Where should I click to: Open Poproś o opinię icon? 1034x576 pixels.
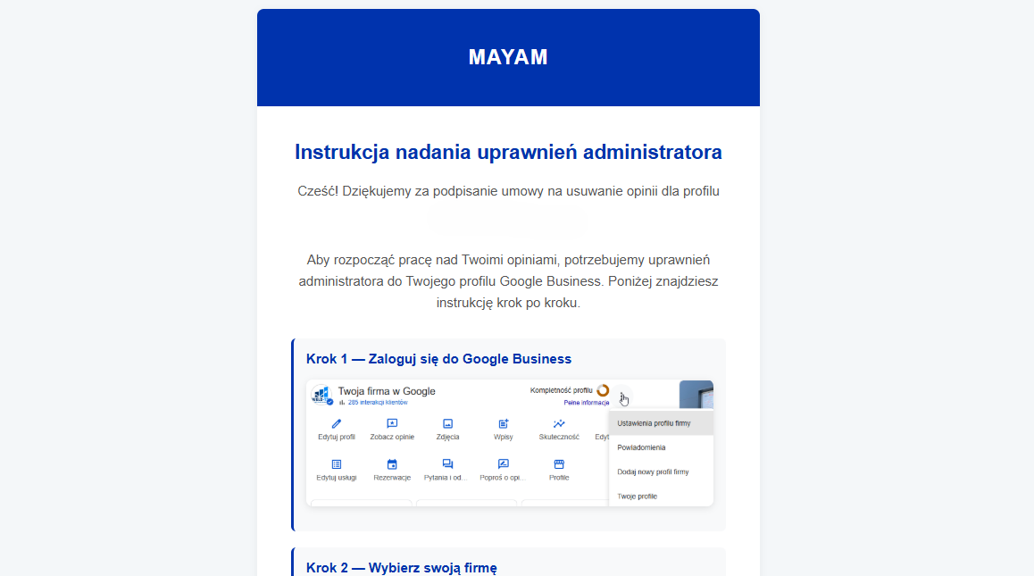[503, 464]
